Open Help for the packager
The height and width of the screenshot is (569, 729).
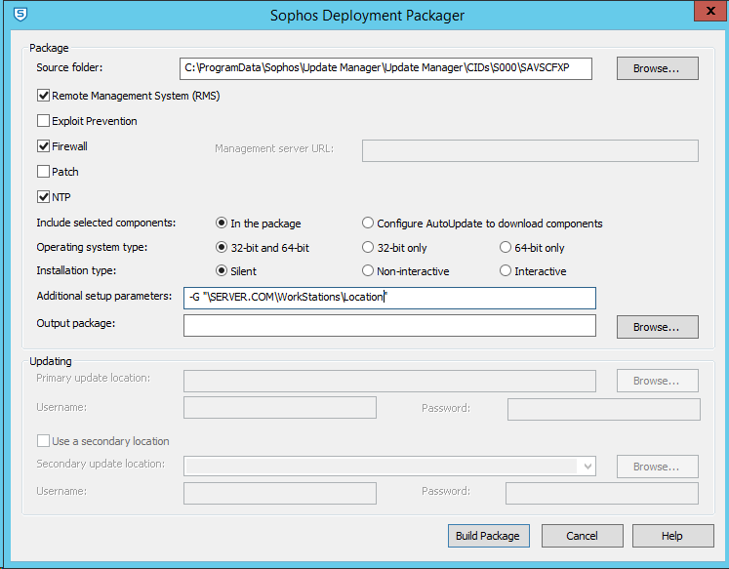[672, 536]
